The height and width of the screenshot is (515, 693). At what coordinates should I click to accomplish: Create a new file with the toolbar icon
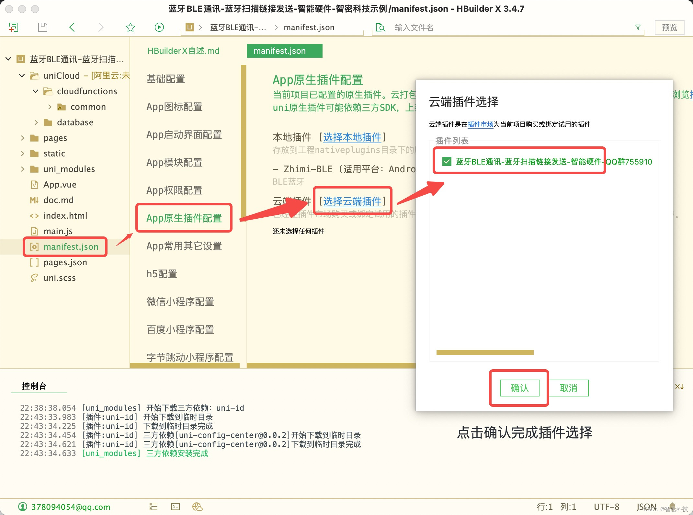point(14,27)
